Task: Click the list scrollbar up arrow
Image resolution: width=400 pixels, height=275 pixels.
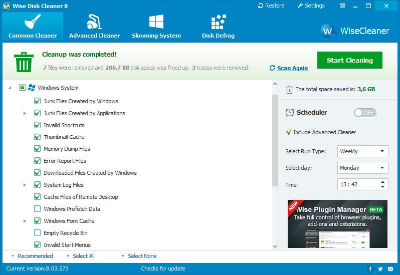Action: point(275,84)
